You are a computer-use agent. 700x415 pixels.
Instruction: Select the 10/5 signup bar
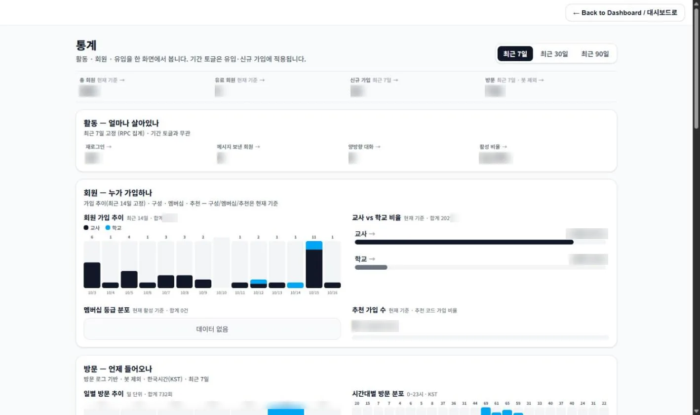point(129,279)
